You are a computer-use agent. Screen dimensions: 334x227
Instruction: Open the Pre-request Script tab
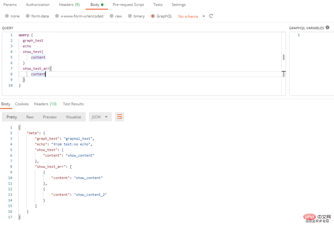tap(128, 4)
